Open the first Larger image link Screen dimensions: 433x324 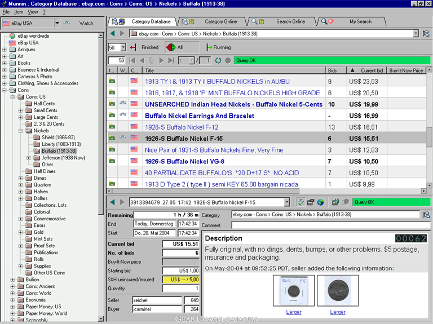(294, 312)
